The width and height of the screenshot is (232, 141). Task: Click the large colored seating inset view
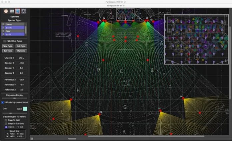tap(196, 39)
